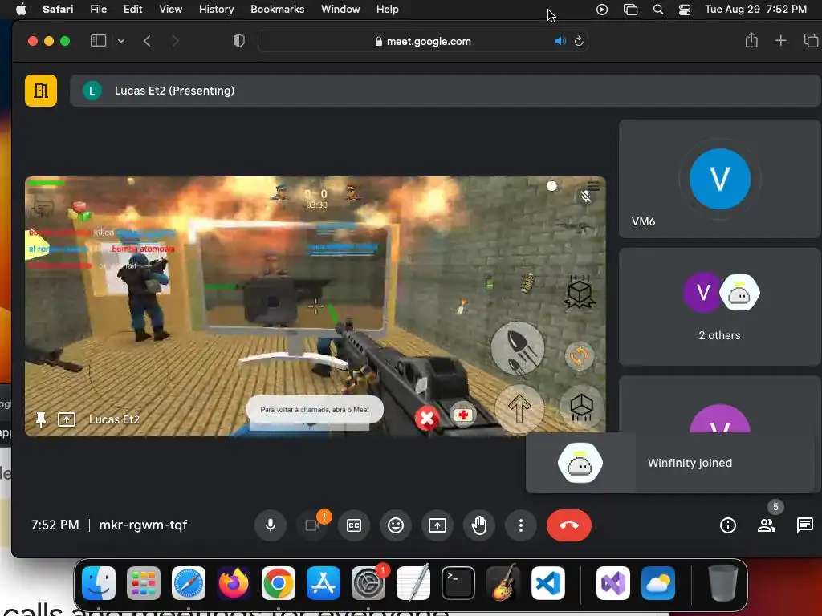Open the Meeting details info icon

(x=727, y=525)
